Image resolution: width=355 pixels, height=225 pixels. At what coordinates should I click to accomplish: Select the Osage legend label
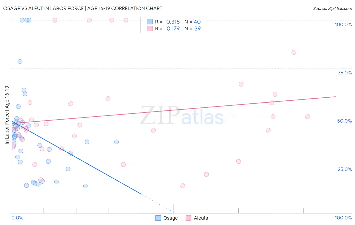pyautogui.click(x=170, y=218)
